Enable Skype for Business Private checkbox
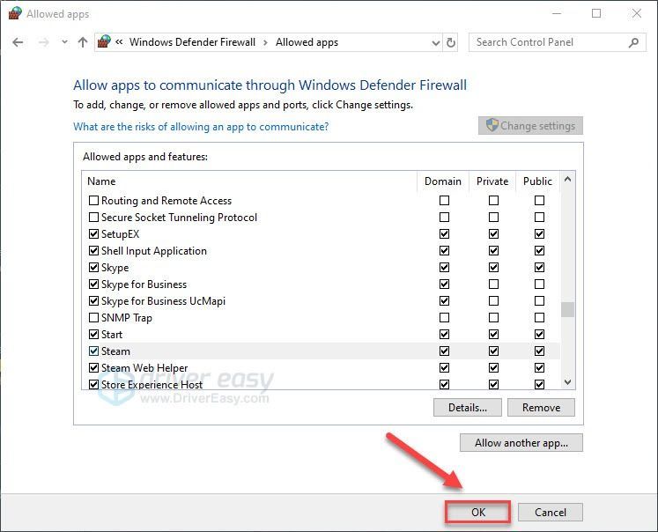This screenshot has width=658, height=532. (493, 284)
